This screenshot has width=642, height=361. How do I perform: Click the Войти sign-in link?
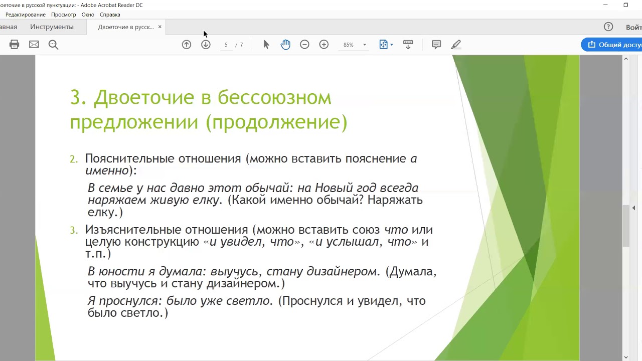pos(633,27)
